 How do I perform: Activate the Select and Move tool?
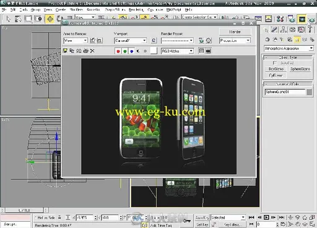(x=50, y=19)
